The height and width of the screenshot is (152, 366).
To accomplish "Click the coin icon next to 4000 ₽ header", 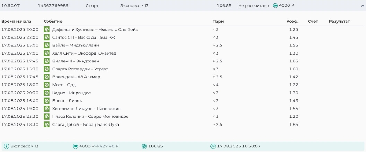I will click(x=275, y=6).
